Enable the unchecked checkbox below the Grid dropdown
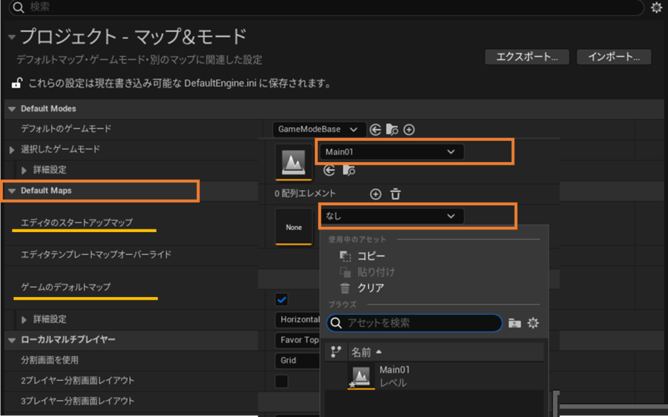The image size is (668, 417). click(282, 381)
